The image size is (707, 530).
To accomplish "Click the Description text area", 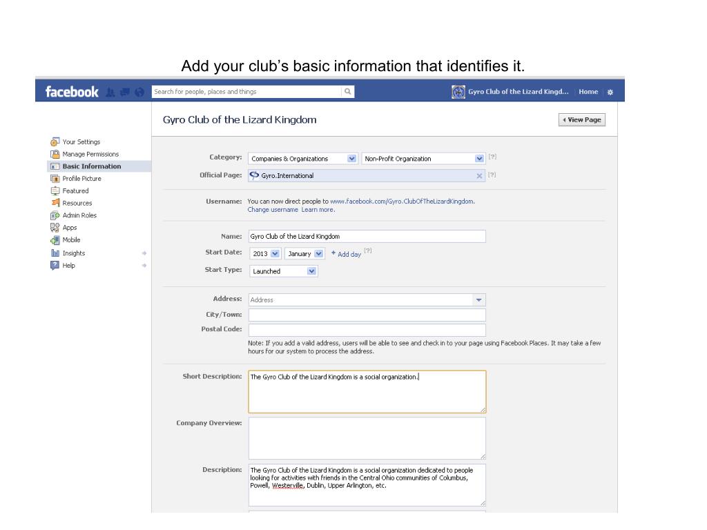I will tap(367, 485).
